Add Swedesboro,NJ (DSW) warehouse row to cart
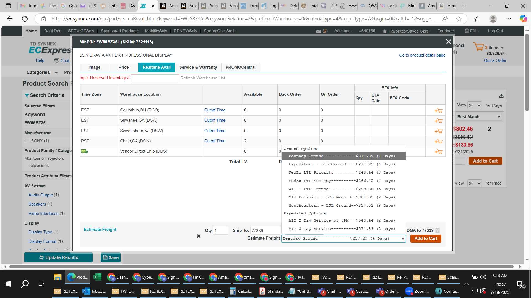The image size is (531, 298). tap(439, 131)
